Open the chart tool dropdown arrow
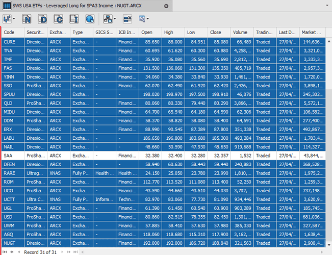Screen dimensions: 332x255 coord(14,19)
